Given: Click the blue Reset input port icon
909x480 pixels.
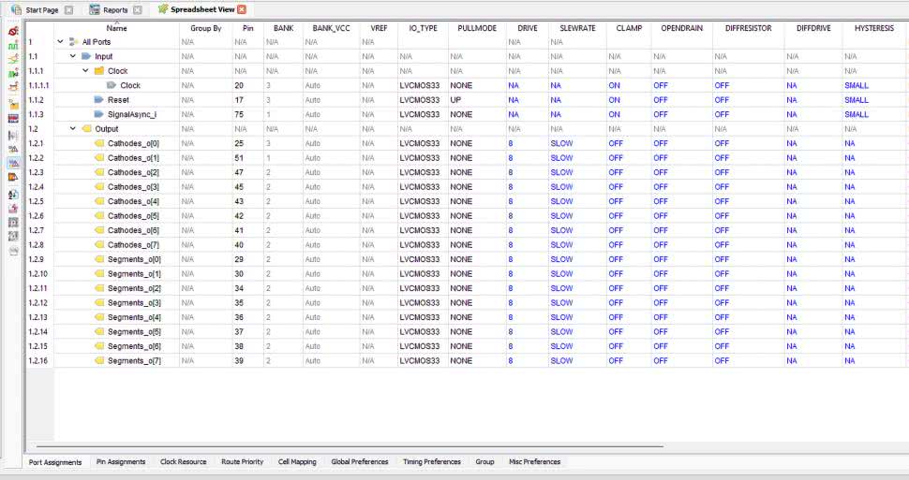Looking at the screenshot, I should click(x=99, y=100).
